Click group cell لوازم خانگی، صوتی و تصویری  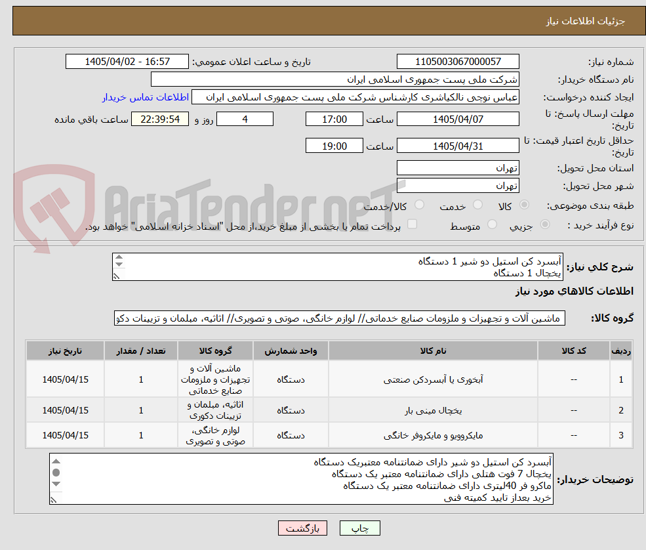tap(215, 435)
